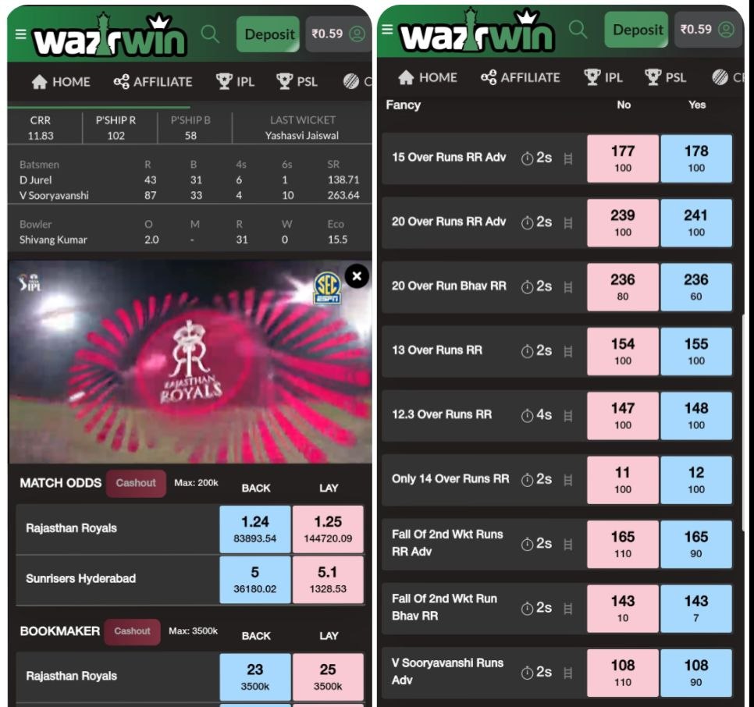Select Sunrisers Hyderabad lay odds 5.1
This screenshot has height=707, width=754.
click(x=328, y=579)
